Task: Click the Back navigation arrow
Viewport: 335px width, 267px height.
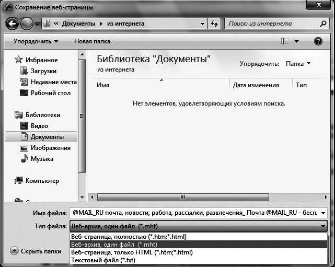Action: [12, 24]
